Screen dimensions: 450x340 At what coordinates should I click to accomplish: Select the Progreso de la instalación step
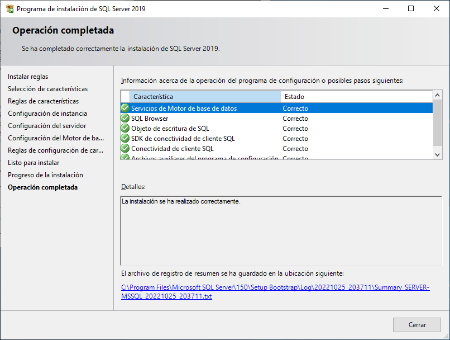[x=45, y=175]
